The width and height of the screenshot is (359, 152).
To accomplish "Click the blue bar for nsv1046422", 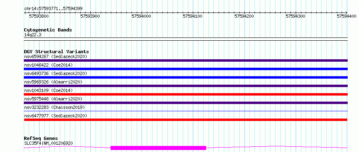I will [186, 69].
